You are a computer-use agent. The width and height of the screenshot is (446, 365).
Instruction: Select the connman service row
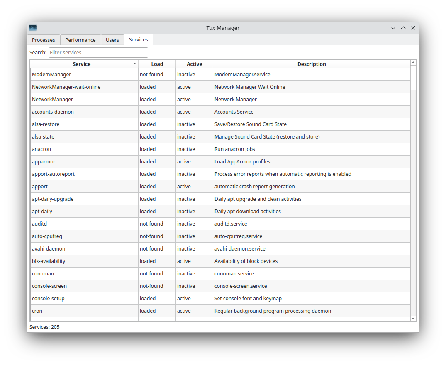click(220, 273)
